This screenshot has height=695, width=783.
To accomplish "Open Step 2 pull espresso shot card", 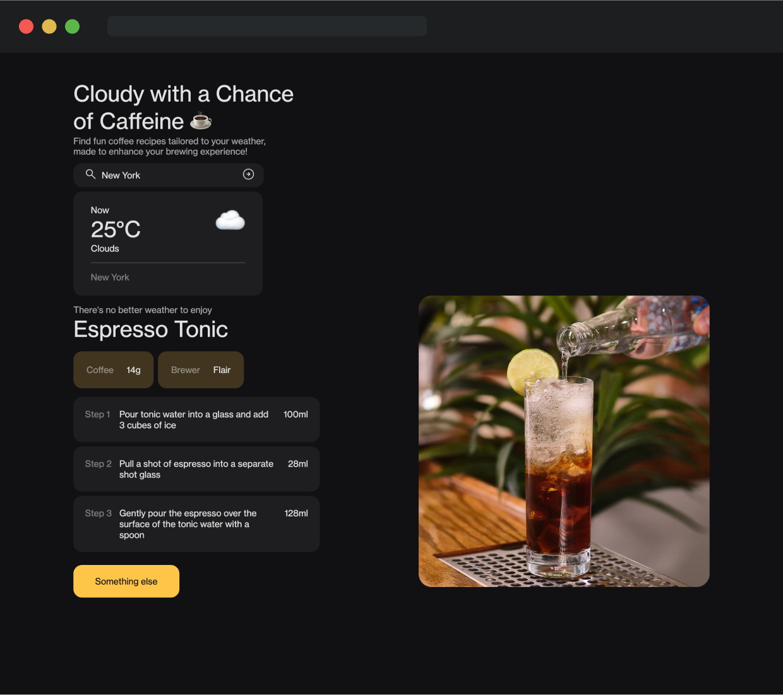I will 196,469.
